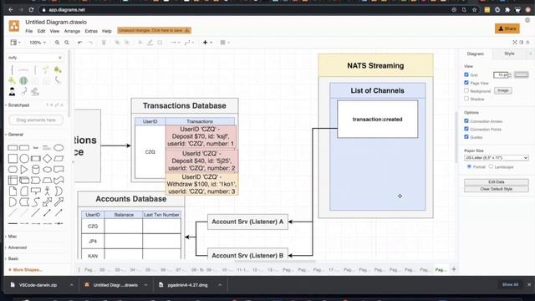Viewport: 535px width, 301px height.
Task: Open the connection arrow style dropdown
Action: click(x=175, y=43)
